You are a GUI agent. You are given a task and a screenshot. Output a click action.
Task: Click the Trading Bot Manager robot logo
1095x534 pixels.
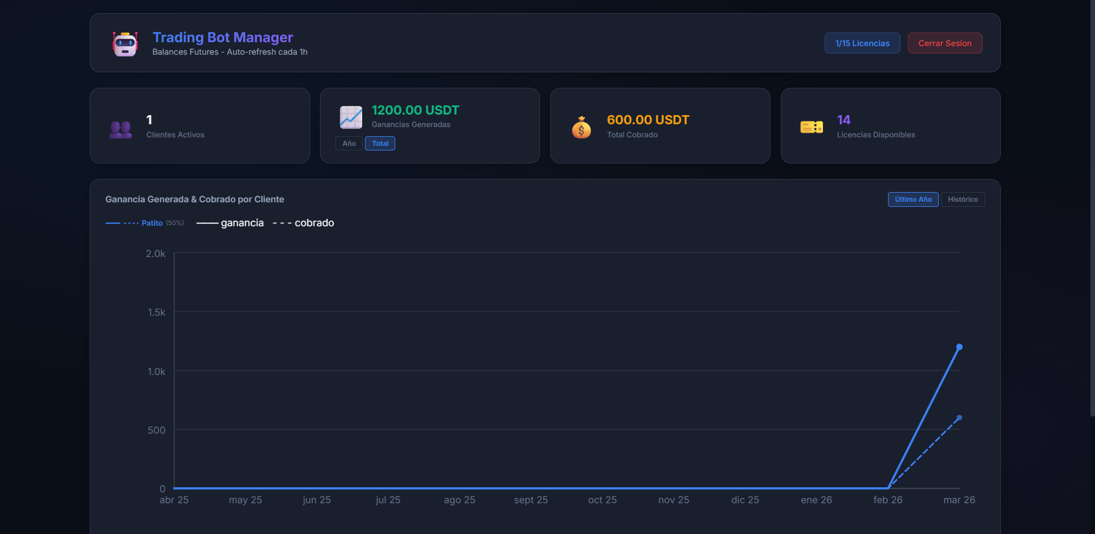[124, 43]
